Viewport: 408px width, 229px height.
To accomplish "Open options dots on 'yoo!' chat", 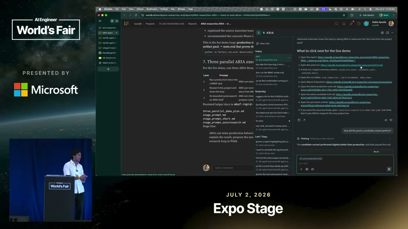I will coord(289,58).
